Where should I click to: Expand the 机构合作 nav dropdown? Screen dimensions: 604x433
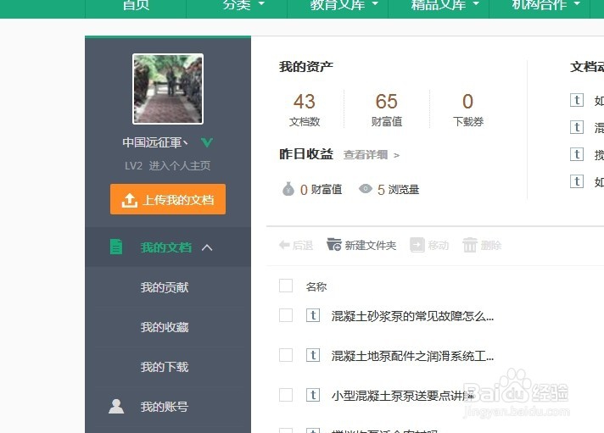click(545, 5)
